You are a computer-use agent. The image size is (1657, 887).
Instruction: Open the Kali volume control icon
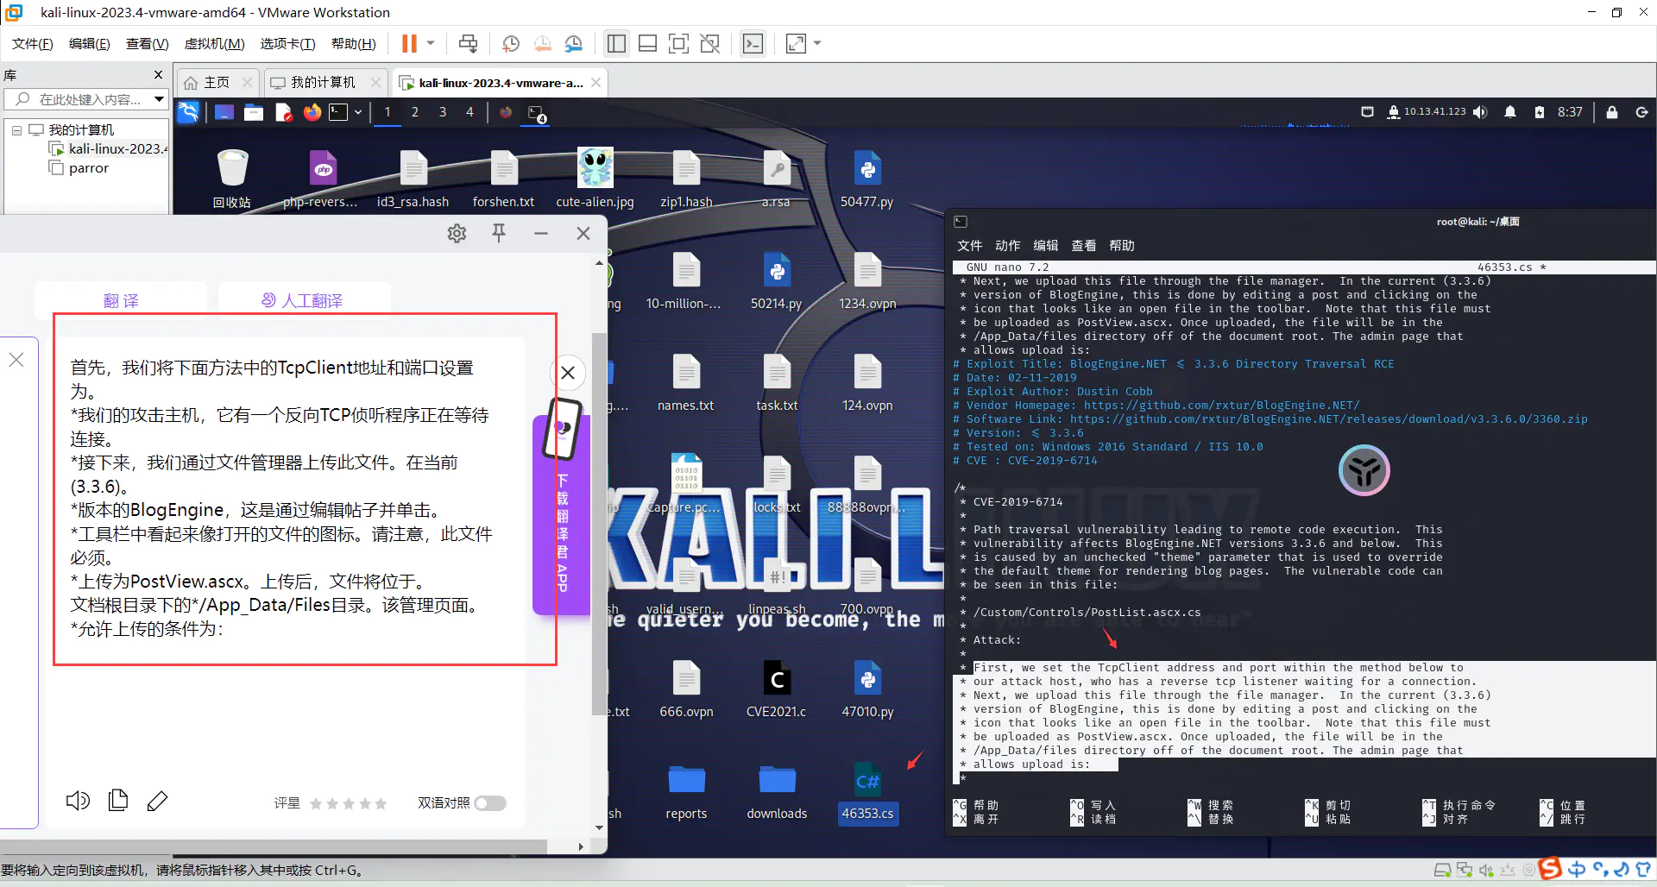pos(1480,112)
